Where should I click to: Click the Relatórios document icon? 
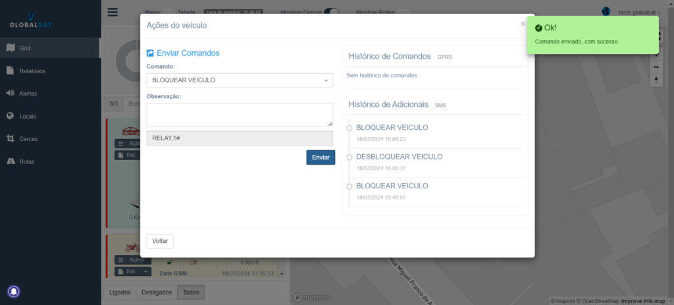pyautogui.click(x=11, y=70)
